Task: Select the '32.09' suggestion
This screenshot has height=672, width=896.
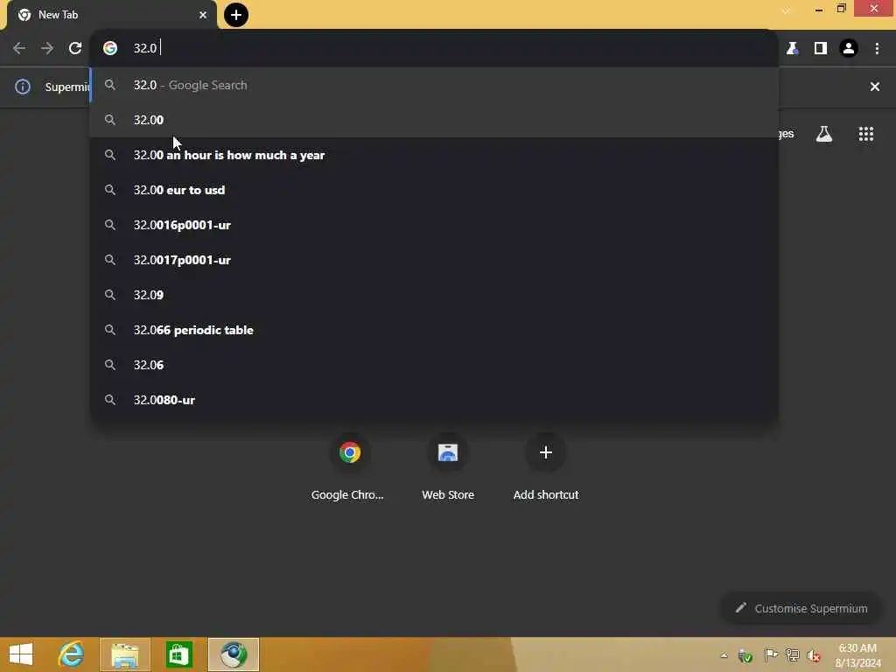Action: coord(434,295)
